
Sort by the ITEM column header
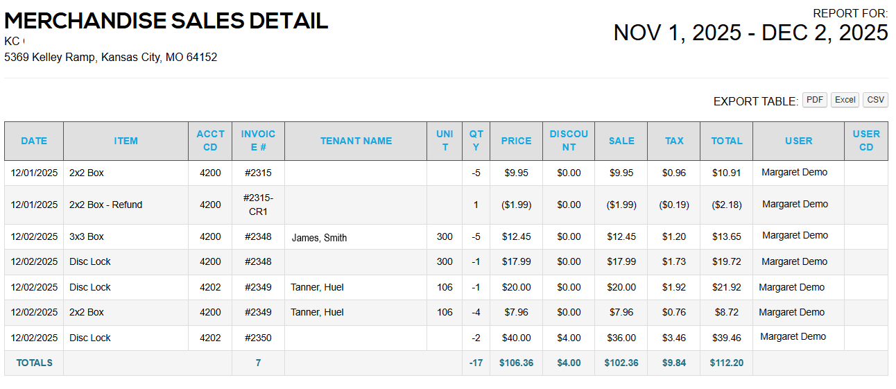coord(126,141)
